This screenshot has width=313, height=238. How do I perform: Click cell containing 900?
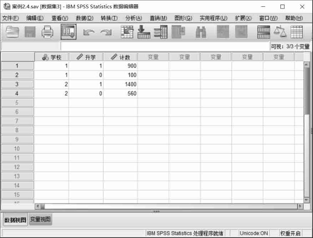[x=120, y=66]
